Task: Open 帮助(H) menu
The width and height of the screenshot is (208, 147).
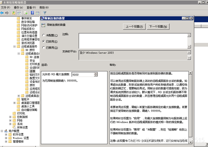Action: point(44,7)
